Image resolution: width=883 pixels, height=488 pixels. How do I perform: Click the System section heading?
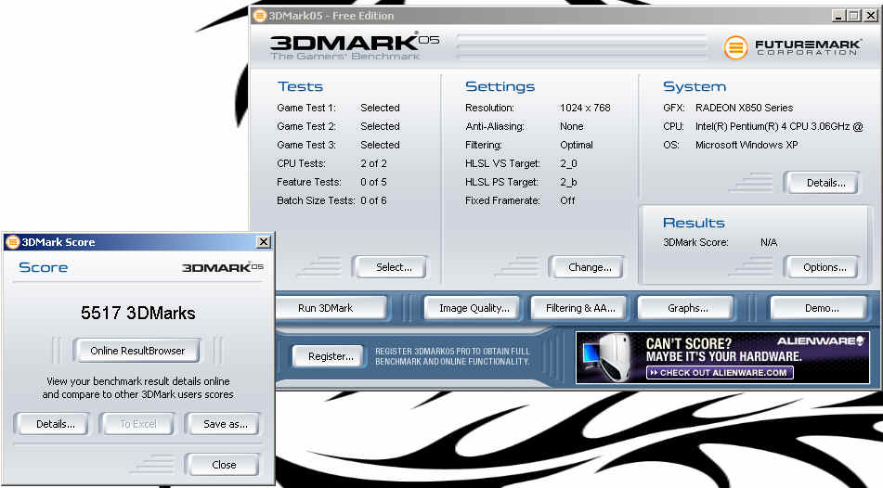[695, 86]
